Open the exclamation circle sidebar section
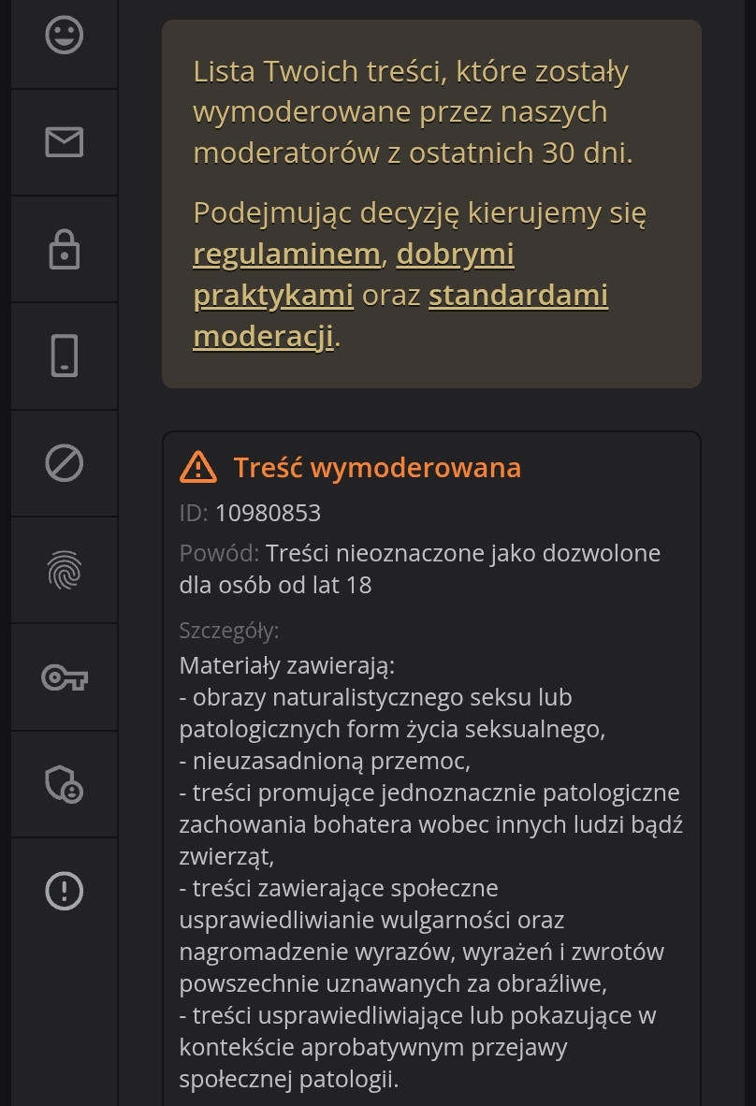The width and height of the screenshot is (756, 1106). click(65, 890)
